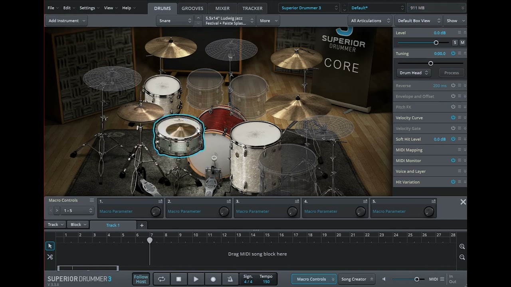Solo the snare with the S button
Image resolution: width=511 pixels, height=287 pixels.
click(455, 43)
